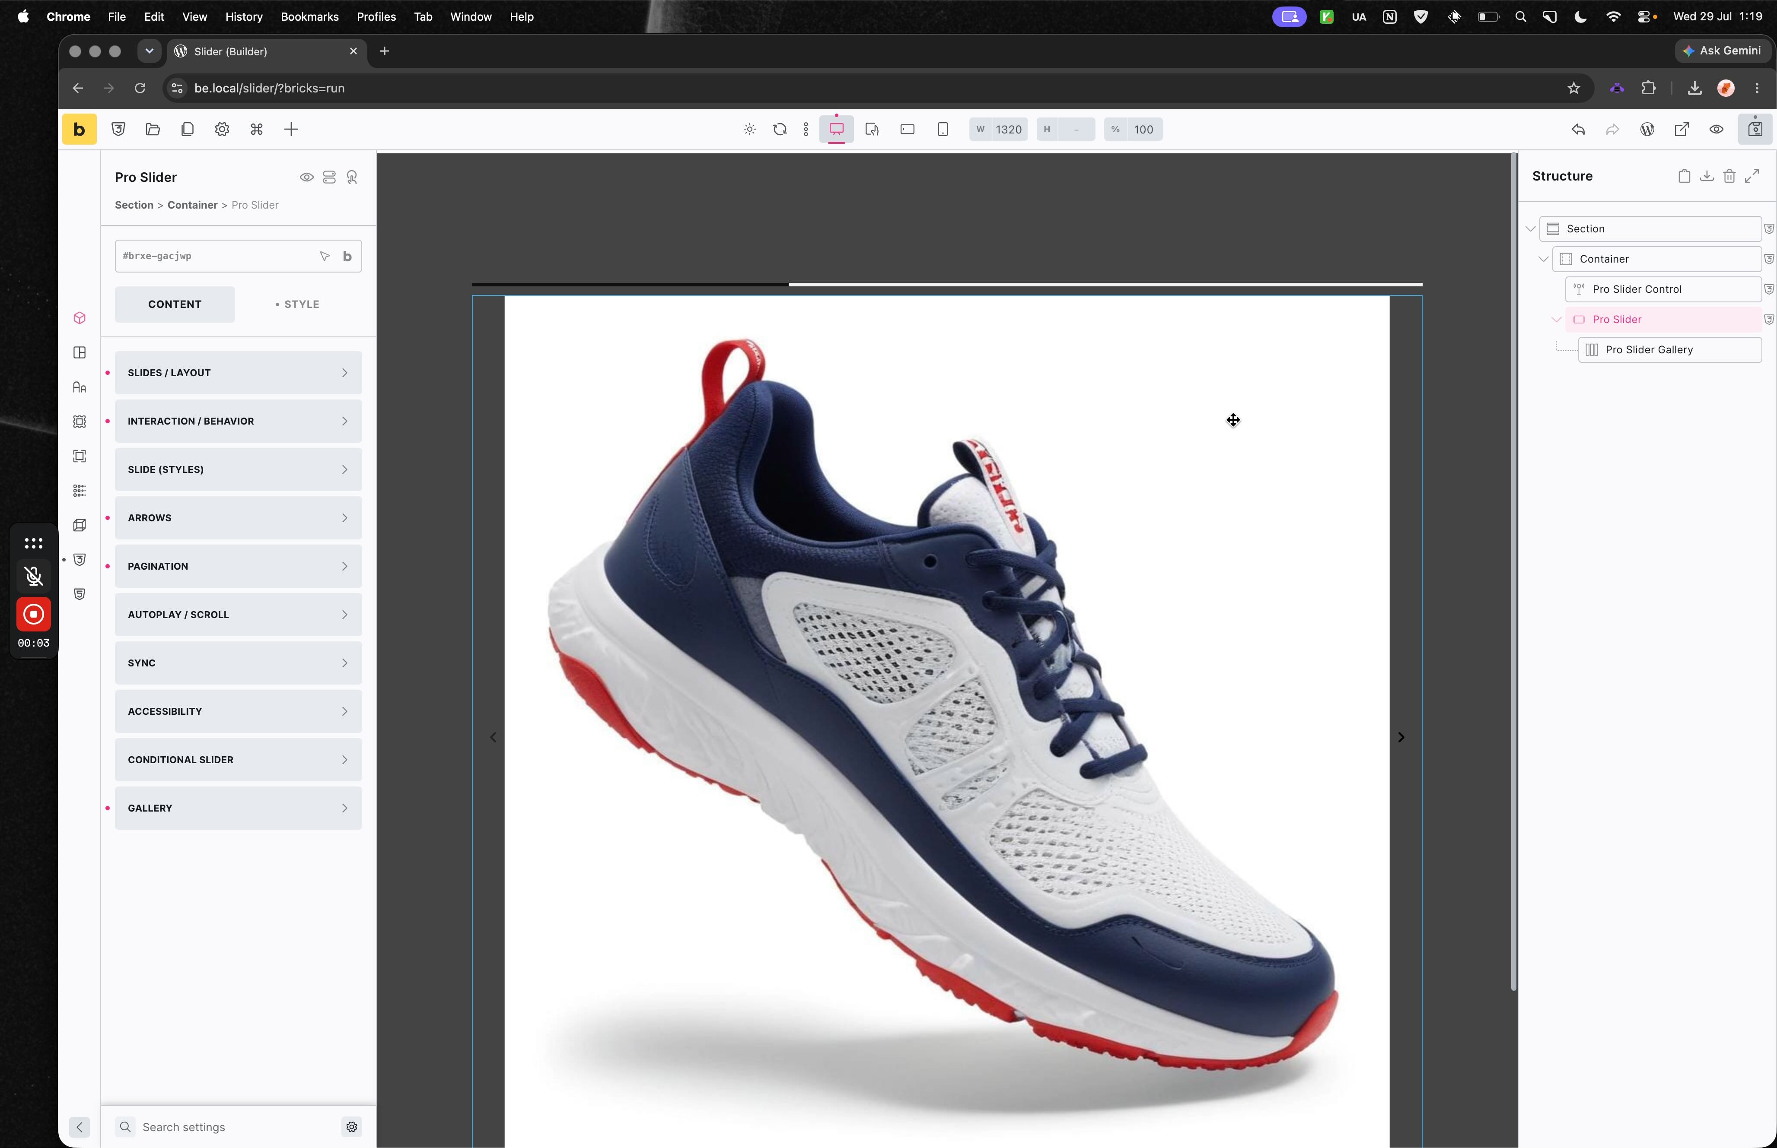Switch to the STYLE tab
The height and width of the screenshot is (1148, 1777).
pyautogui.click(x=297, y=304)
